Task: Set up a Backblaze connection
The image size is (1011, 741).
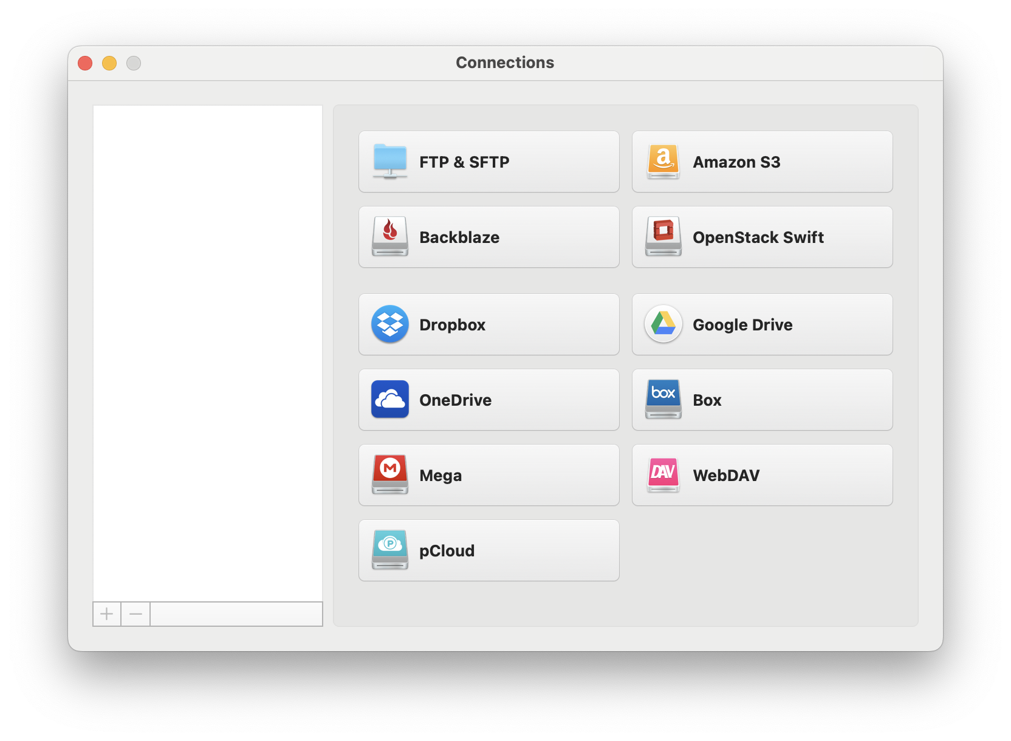Action: [488, 237]
